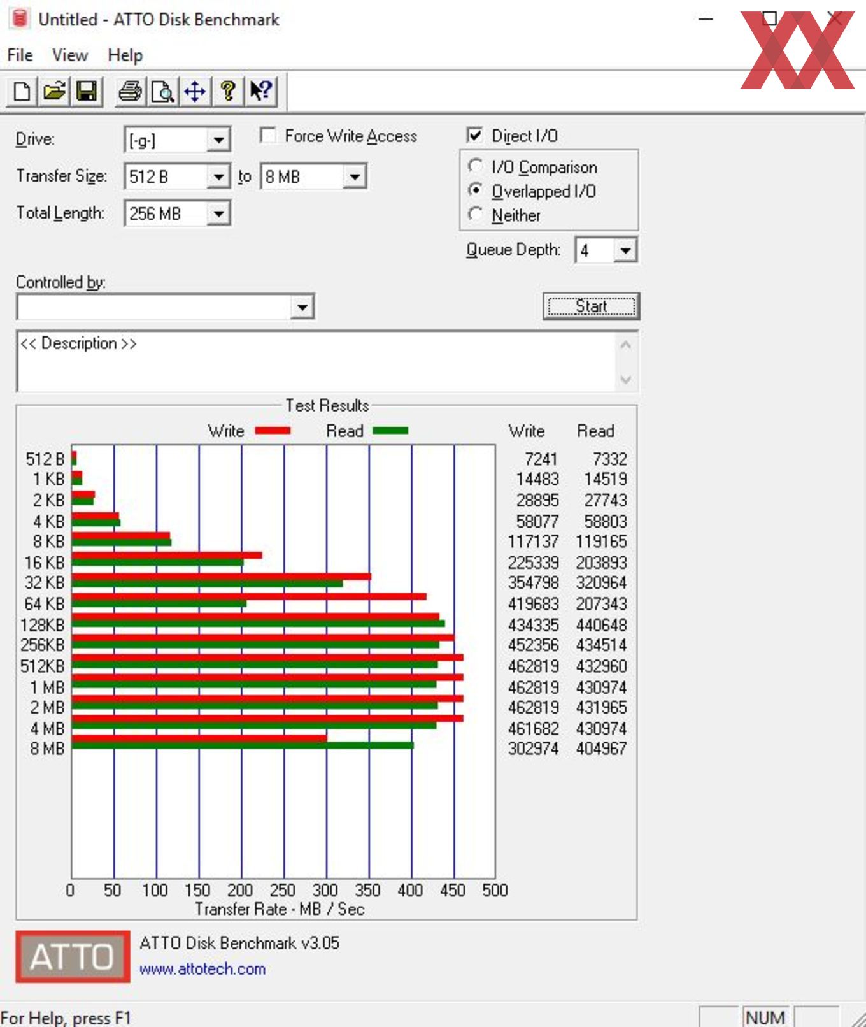Select the Neither radio button

click(x=475, y=214)
